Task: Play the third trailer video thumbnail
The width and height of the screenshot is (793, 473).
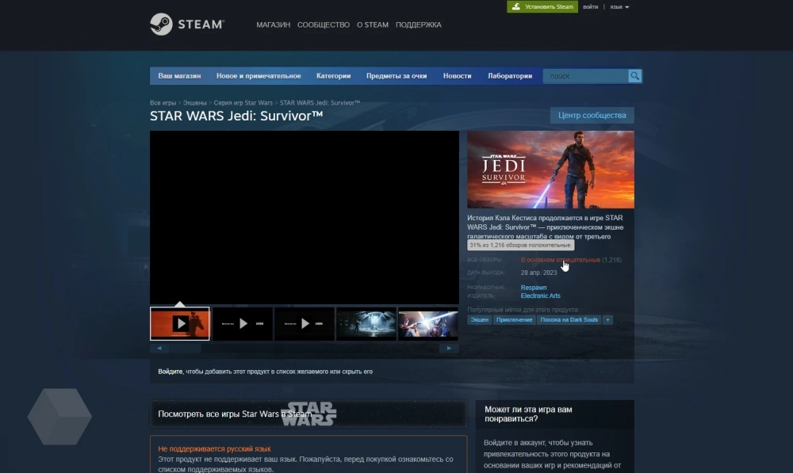Action: coord(305,323)
